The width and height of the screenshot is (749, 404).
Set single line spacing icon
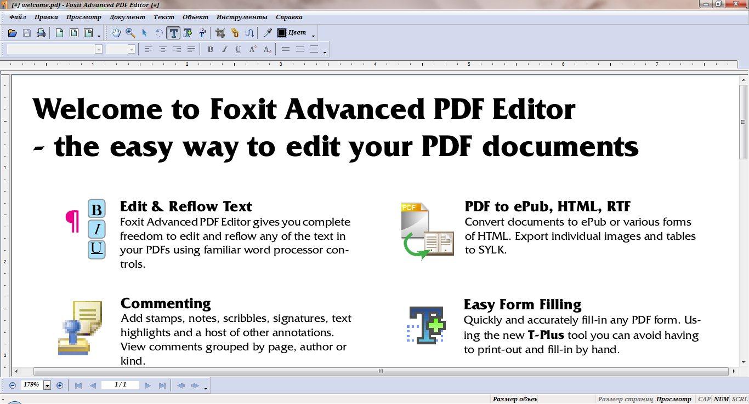coord(286,49)
